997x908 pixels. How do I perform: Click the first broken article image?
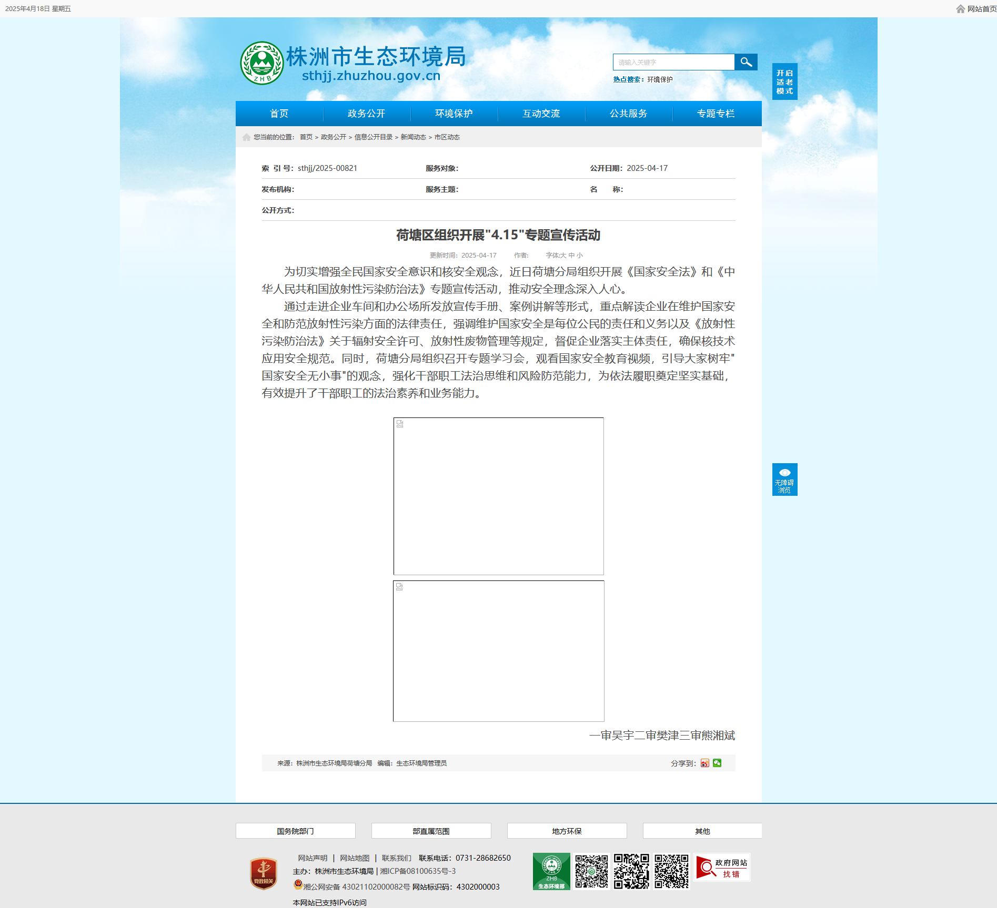pyautogui.click(x=498, y=496)
